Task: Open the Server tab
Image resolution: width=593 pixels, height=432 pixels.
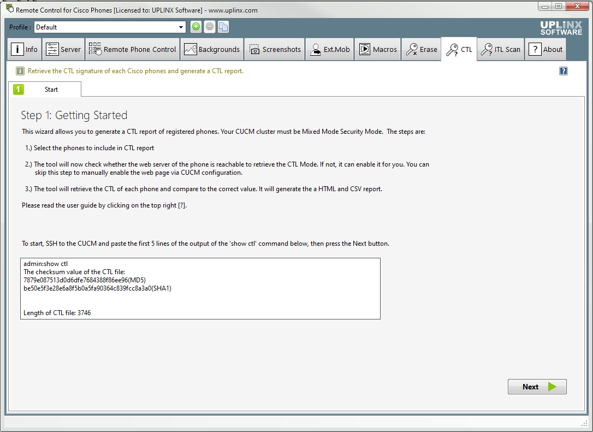Action: click(63, 49)
